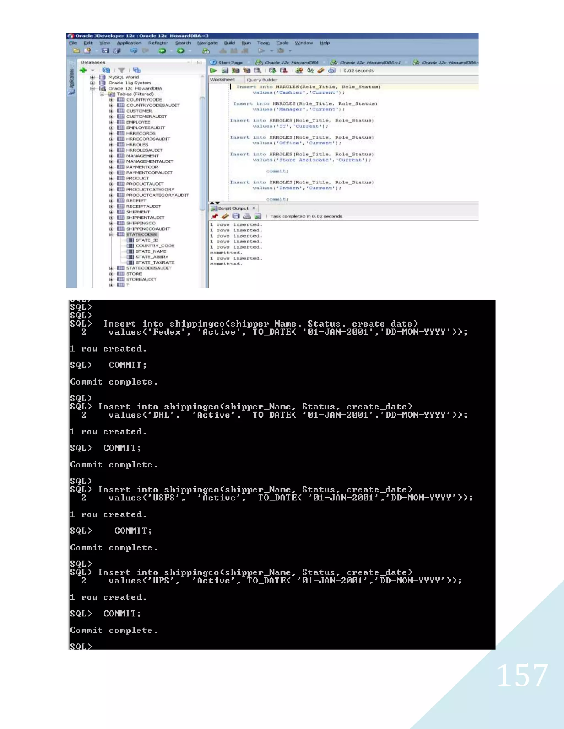Viewport: 564px width, 729px height.
Task: Click the Open folder icon in main toolbar
Action: coord(77,51)
